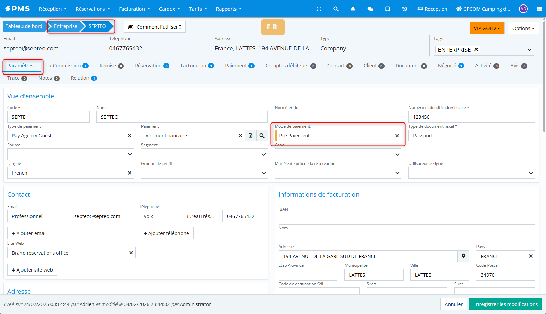This screenshot has height=314, width=546.
Task: Remove the ENTERPRISE tag
Action: 476,49
